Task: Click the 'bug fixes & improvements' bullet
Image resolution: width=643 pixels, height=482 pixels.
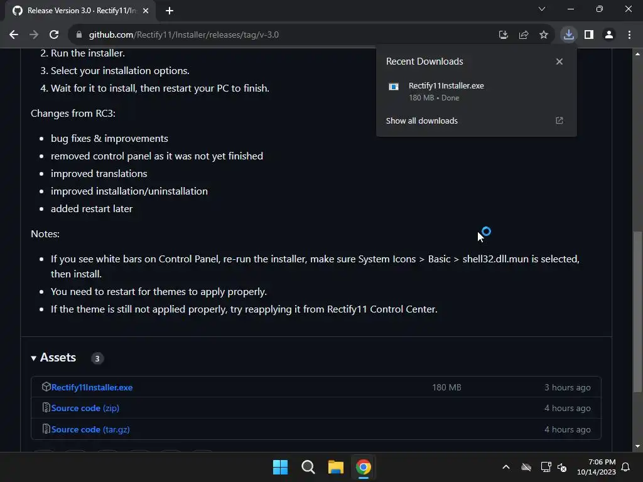Action: [109, 139]
